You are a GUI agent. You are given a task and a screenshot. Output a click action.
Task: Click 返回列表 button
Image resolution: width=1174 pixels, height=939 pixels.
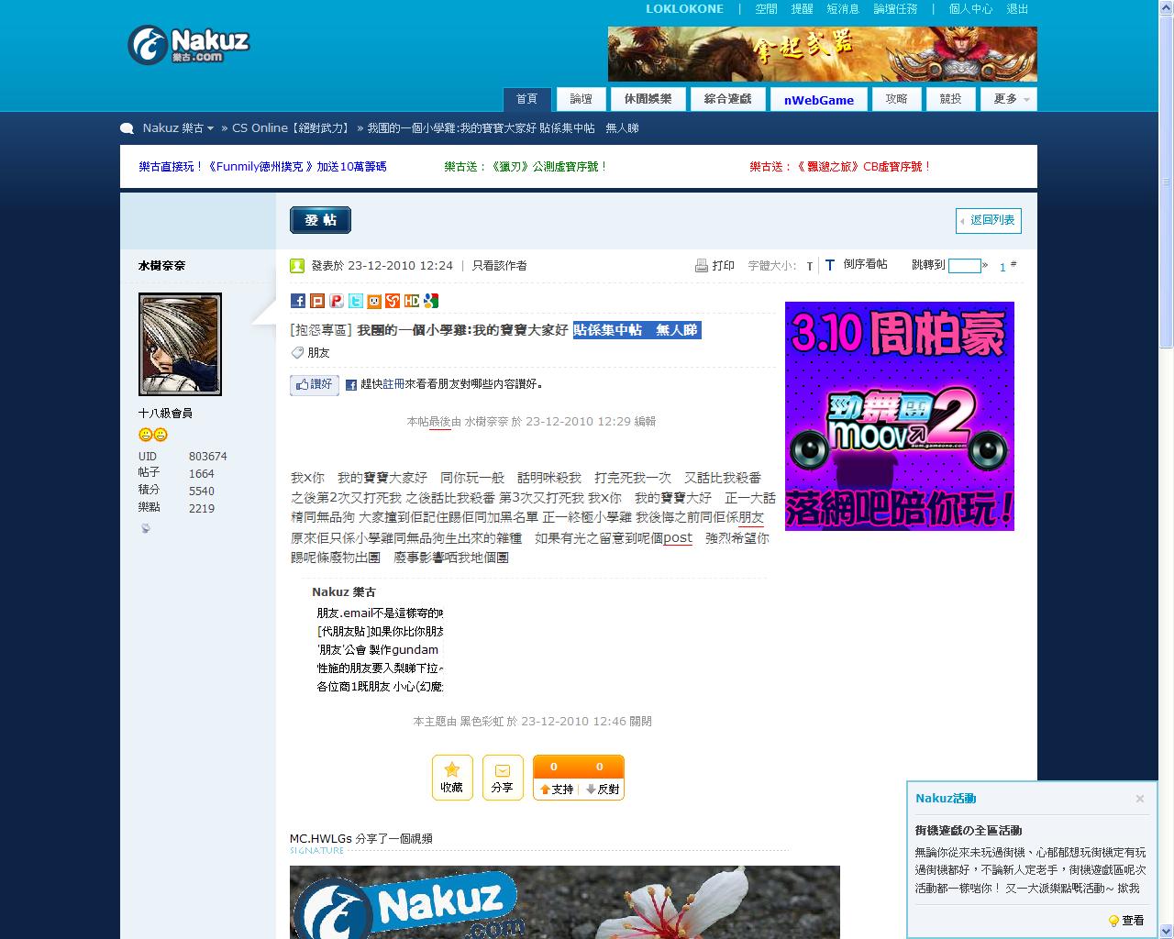pos(989,220)
